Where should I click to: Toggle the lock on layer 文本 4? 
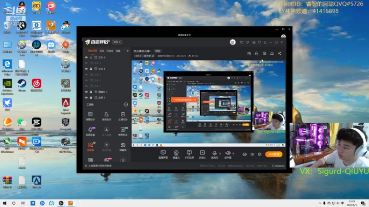click(x=91, y=69)
